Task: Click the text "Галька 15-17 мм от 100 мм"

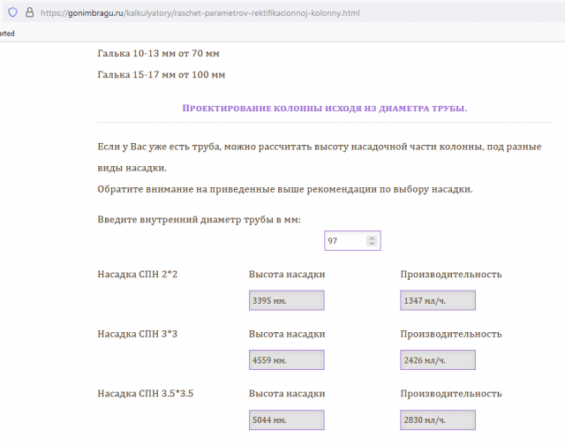Action: 161,75
